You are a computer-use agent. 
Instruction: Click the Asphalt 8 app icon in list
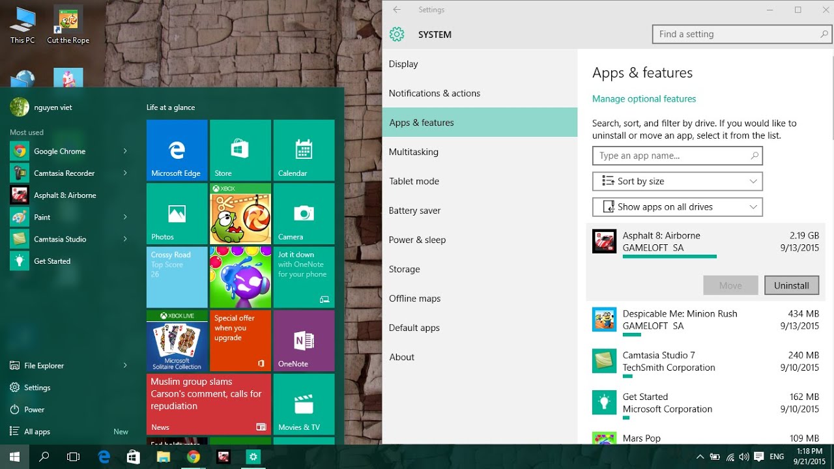coord(604,242)
